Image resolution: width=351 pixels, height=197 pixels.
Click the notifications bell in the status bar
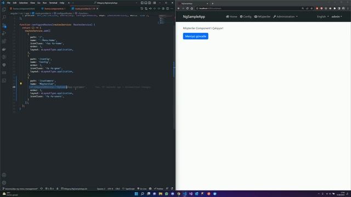click(x=172, y=189)
